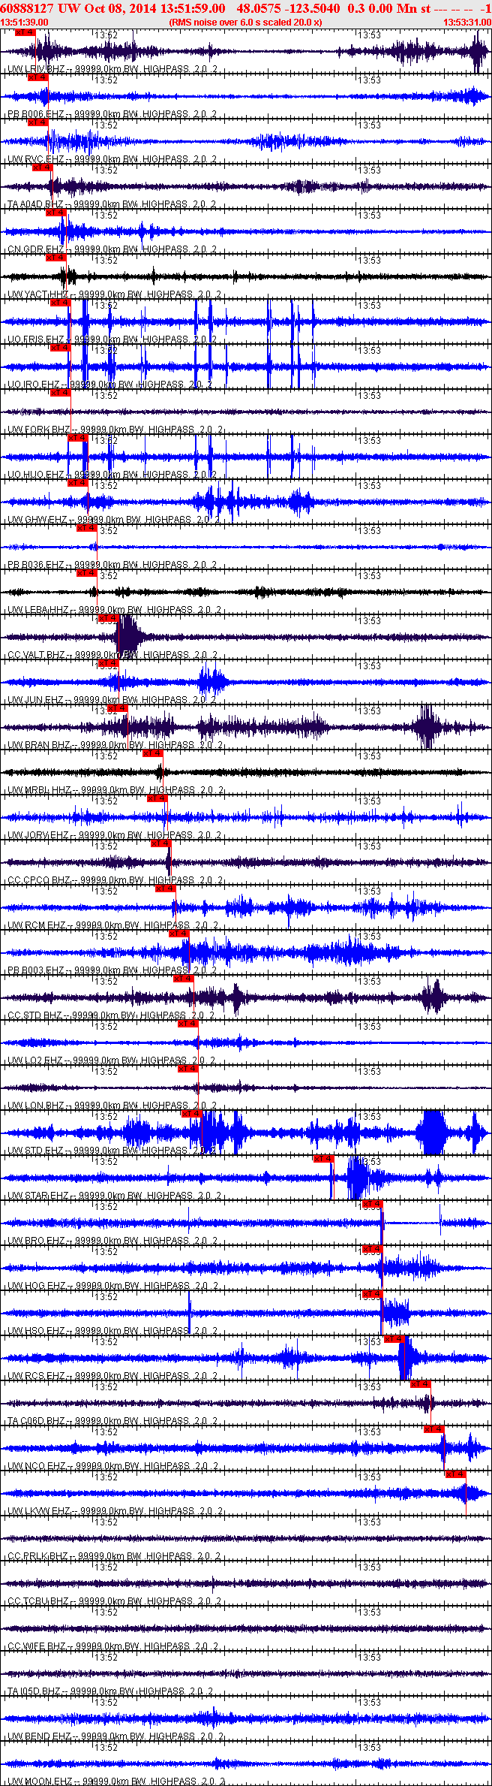492x1786 pixels.
Task: Click the red pick marker on PB.B003.EHZ trace
Action: pos(179,934)
